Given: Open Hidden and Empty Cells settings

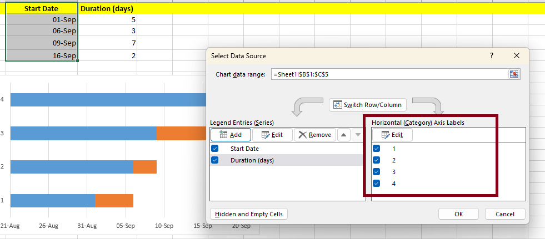Looking at the screenshot, I should coord(248,214).
